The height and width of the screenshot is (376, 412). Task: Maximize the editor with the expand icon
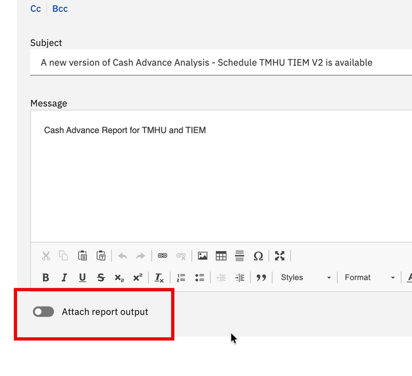pos(280,255)
